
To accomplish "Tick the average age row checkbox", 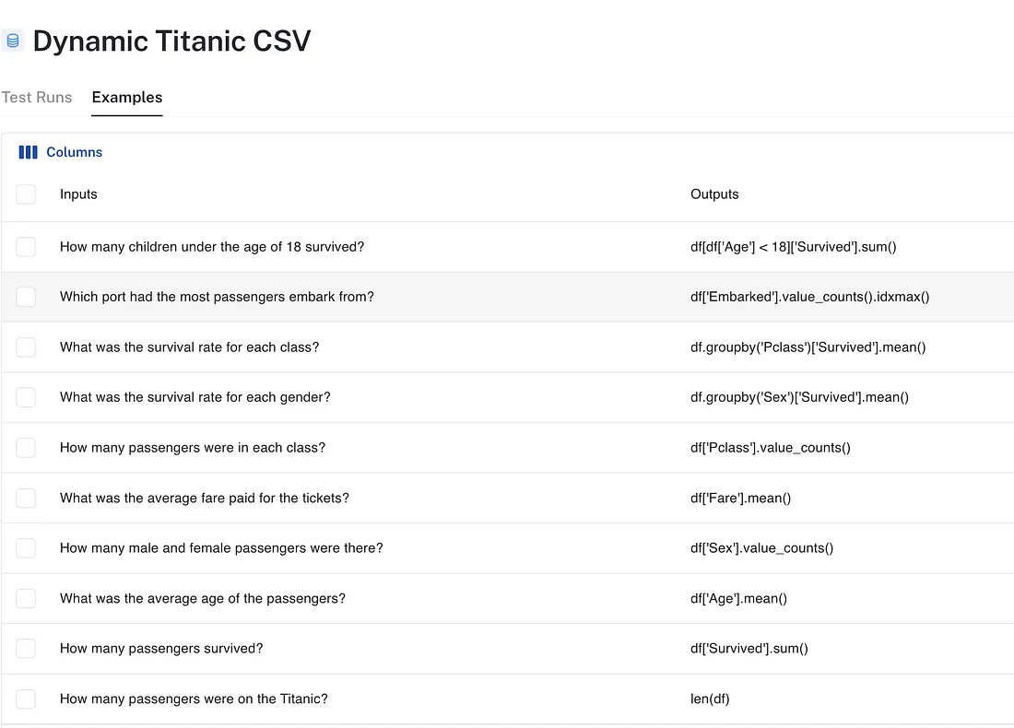I will (26, 598).
